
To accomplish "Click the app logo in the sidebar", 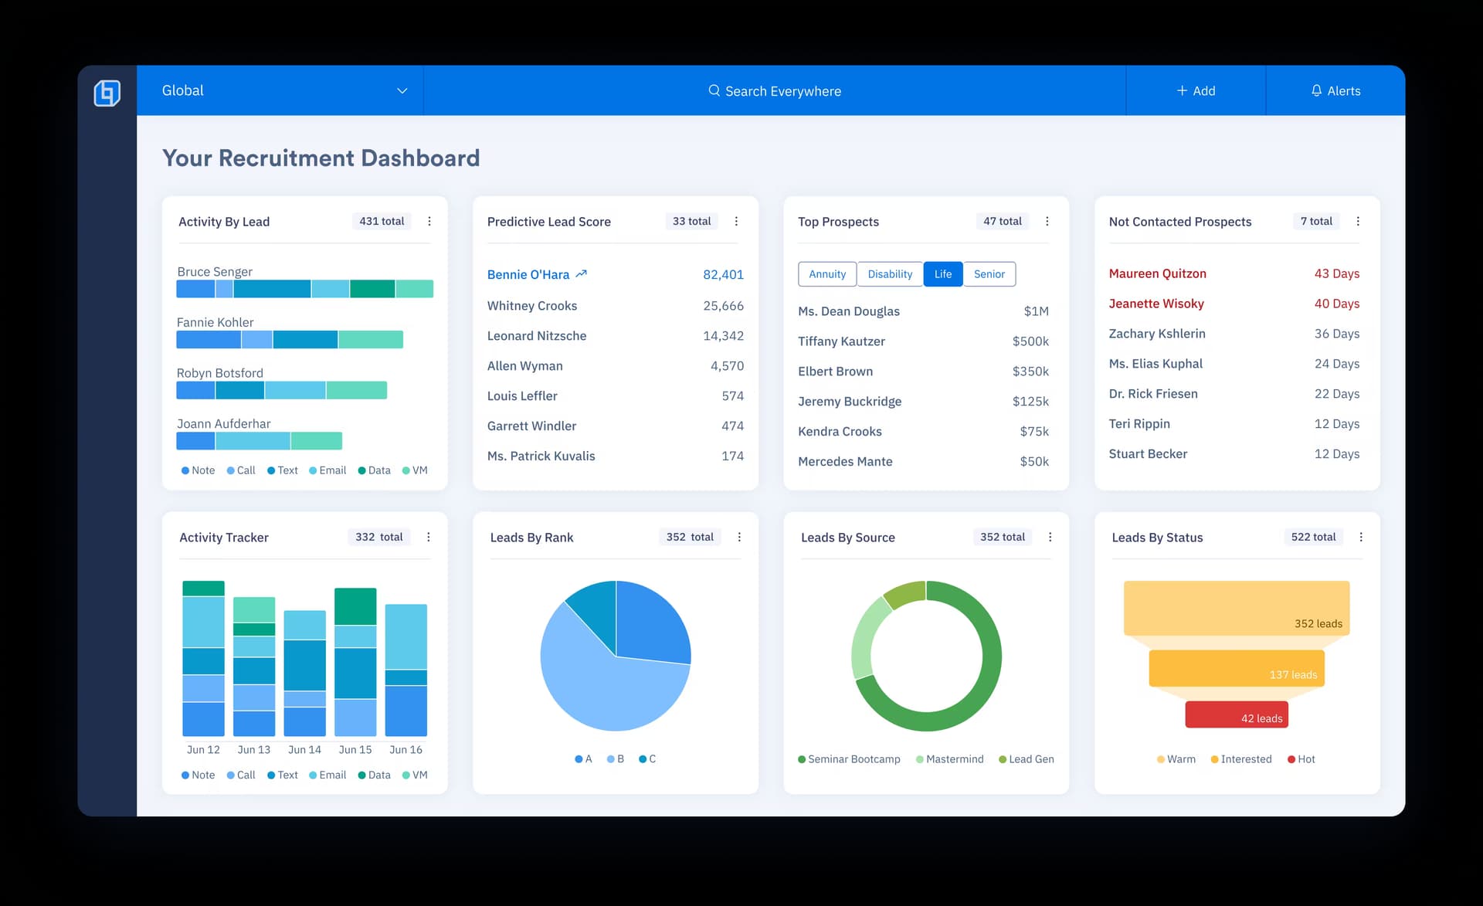I will [107, 93].
